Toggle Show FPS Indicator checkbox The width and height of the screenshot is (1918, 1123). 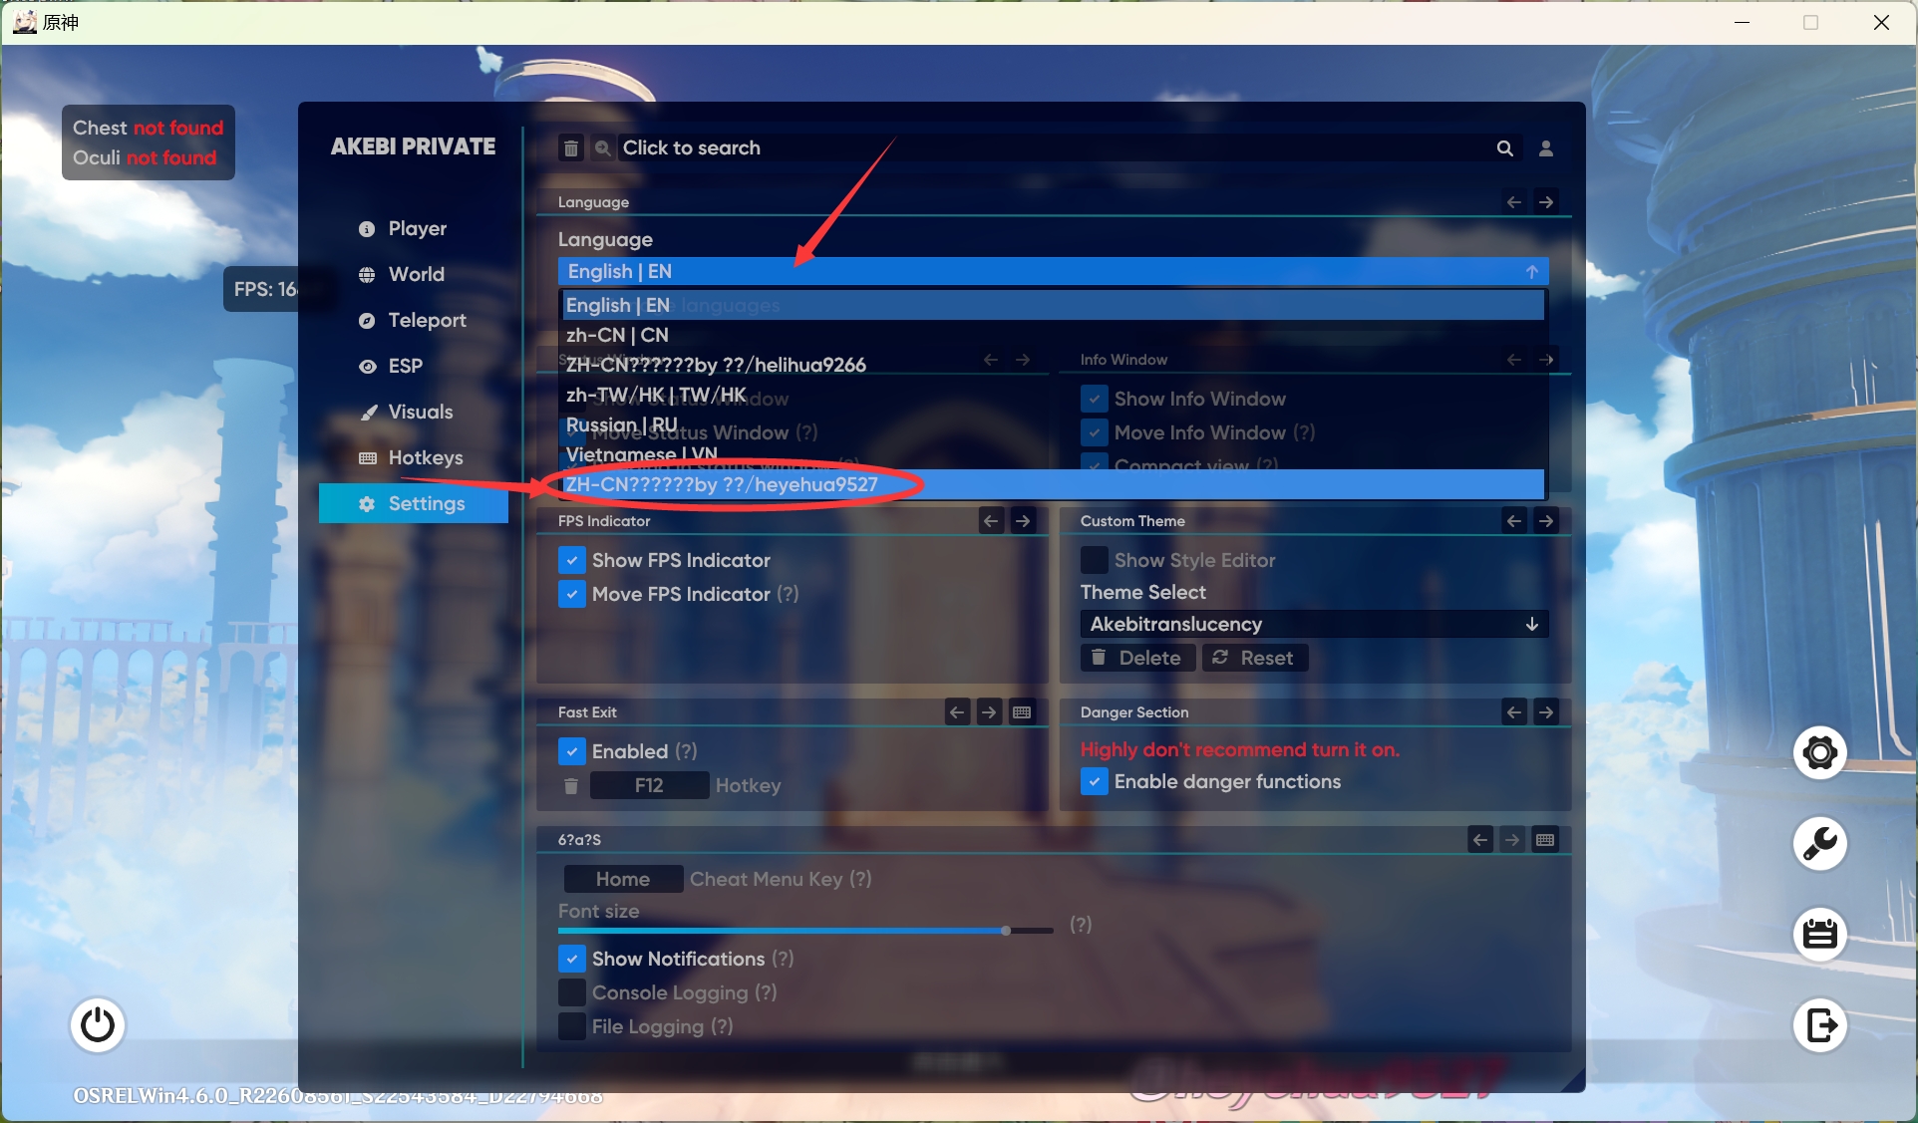coord(572,560)
